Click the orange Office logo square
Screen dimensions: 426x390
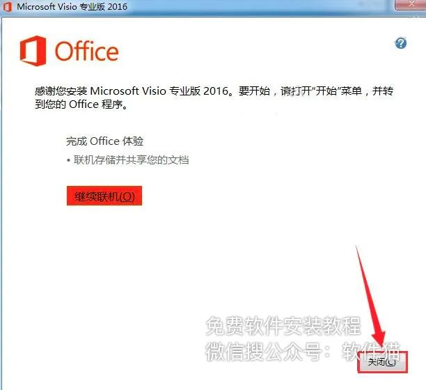pos(33,51)
